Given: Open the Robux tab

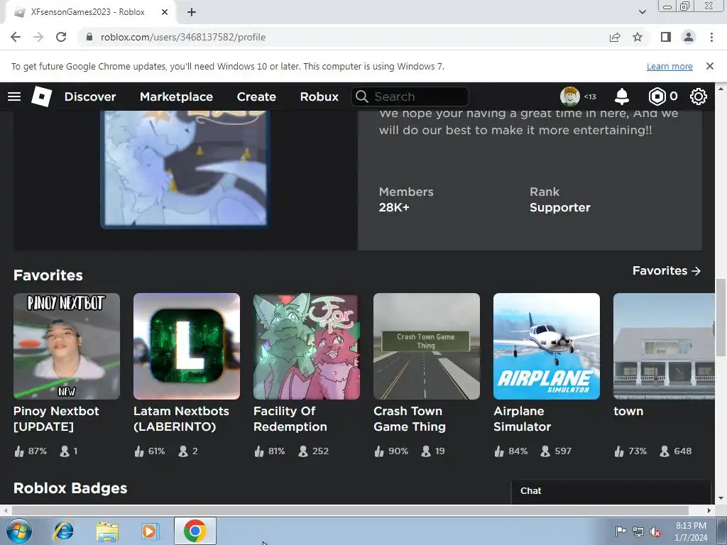Looking at the screenshot, I should tap(319, 97).
